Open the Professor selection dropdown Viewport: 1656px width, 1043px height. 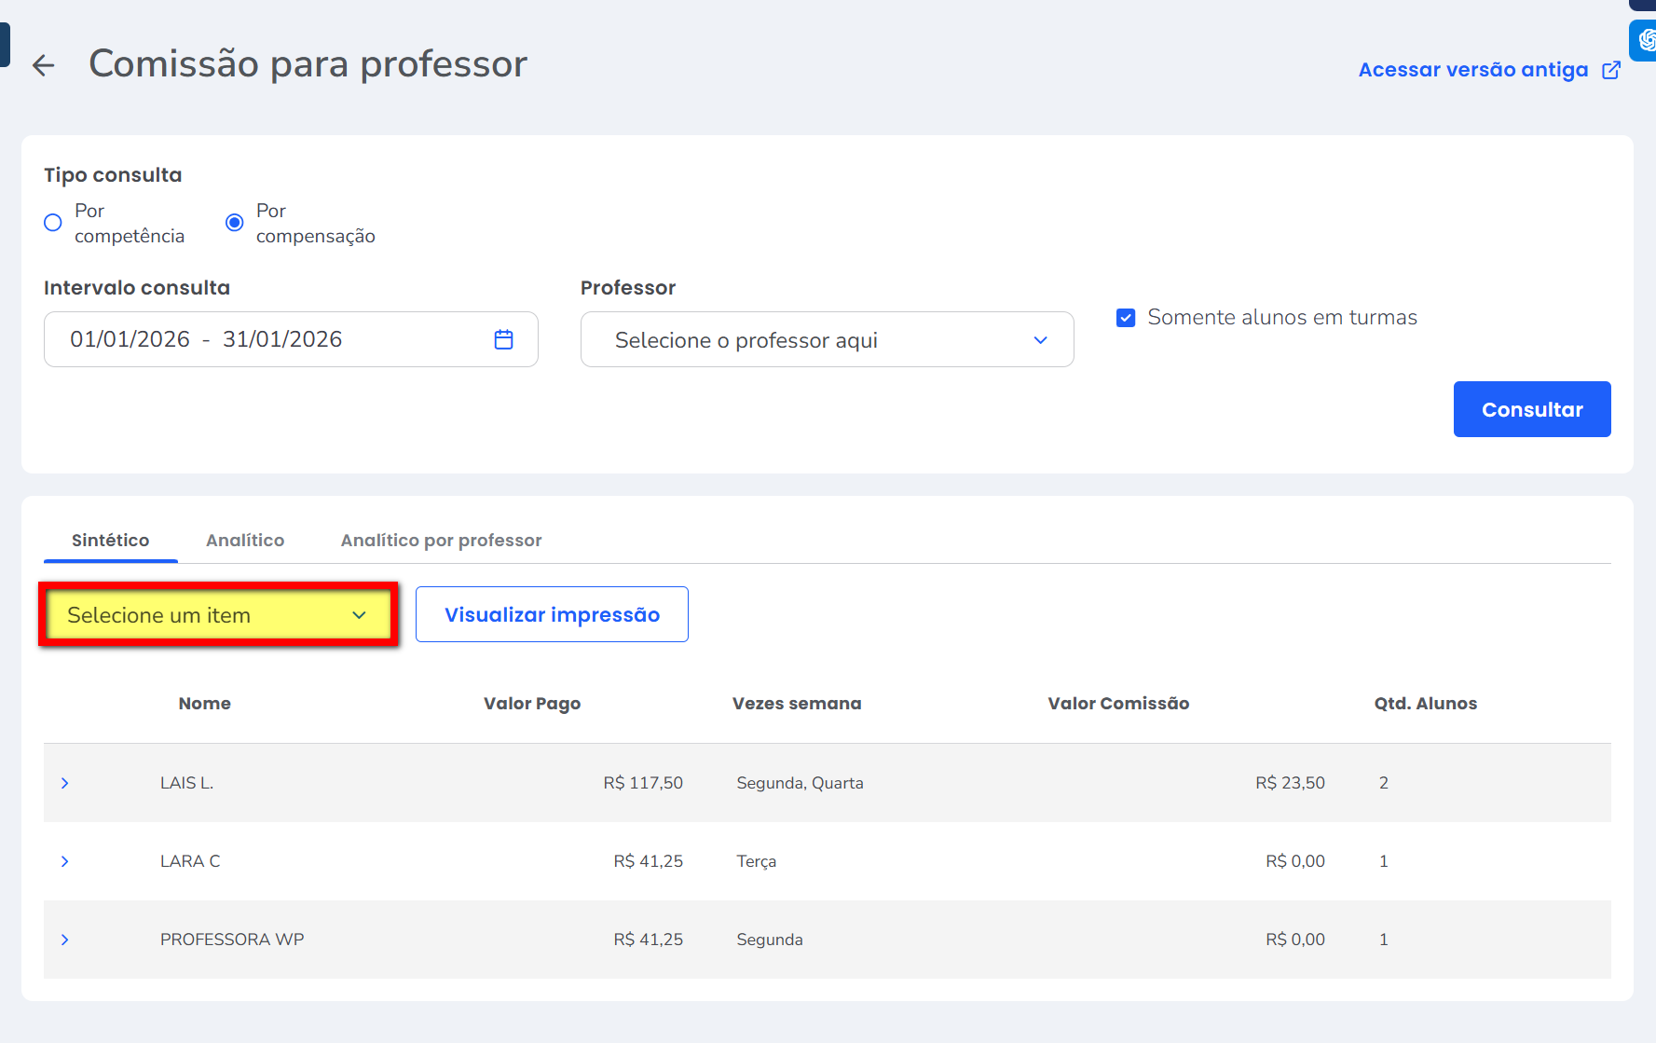[827, 340]
